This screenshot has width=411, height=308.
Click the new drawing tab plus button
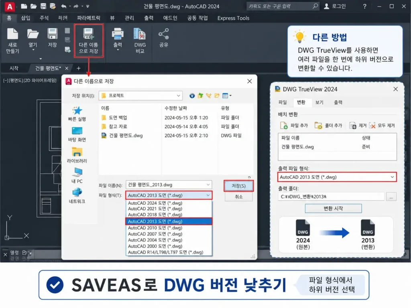(79, 68)
